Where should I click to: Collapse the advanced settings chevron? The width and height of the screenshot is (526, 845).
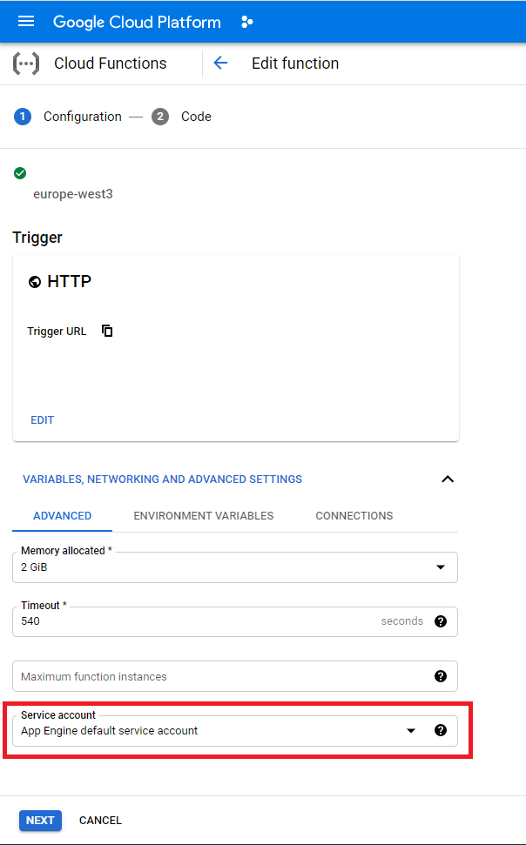448,480
